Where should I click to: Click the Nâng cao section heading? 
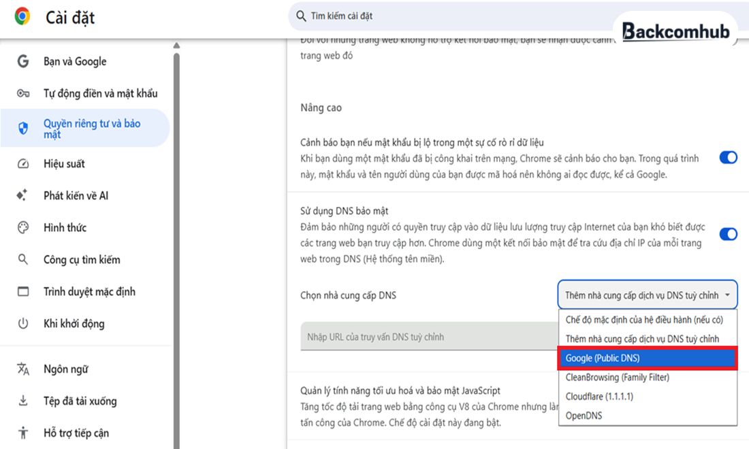click(321, 108)
